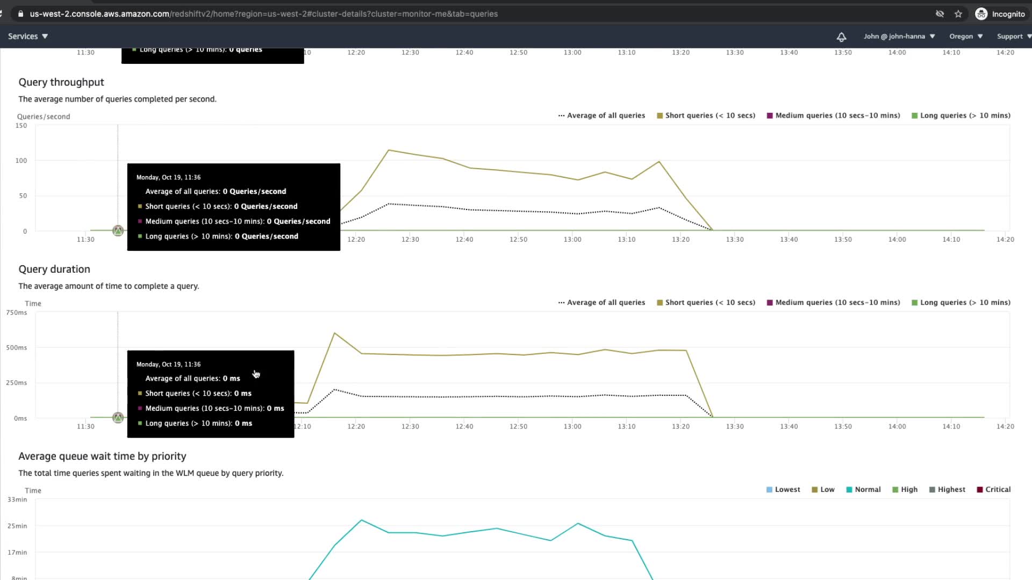Toggle Average of all queries in throughput legend
This screenshot has height=580, width=1032.
coord(601,115)
